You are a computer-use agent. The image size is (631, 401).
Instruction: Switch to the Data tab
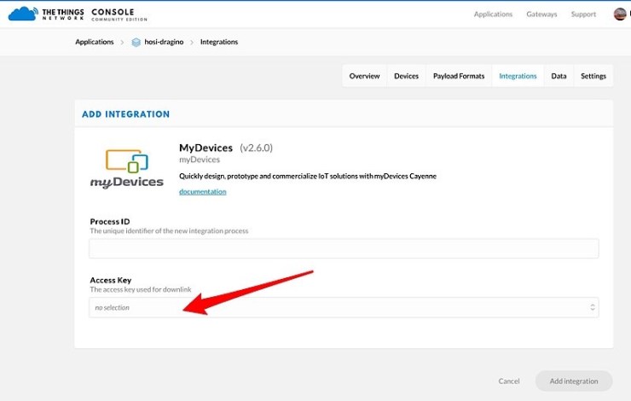559,76
